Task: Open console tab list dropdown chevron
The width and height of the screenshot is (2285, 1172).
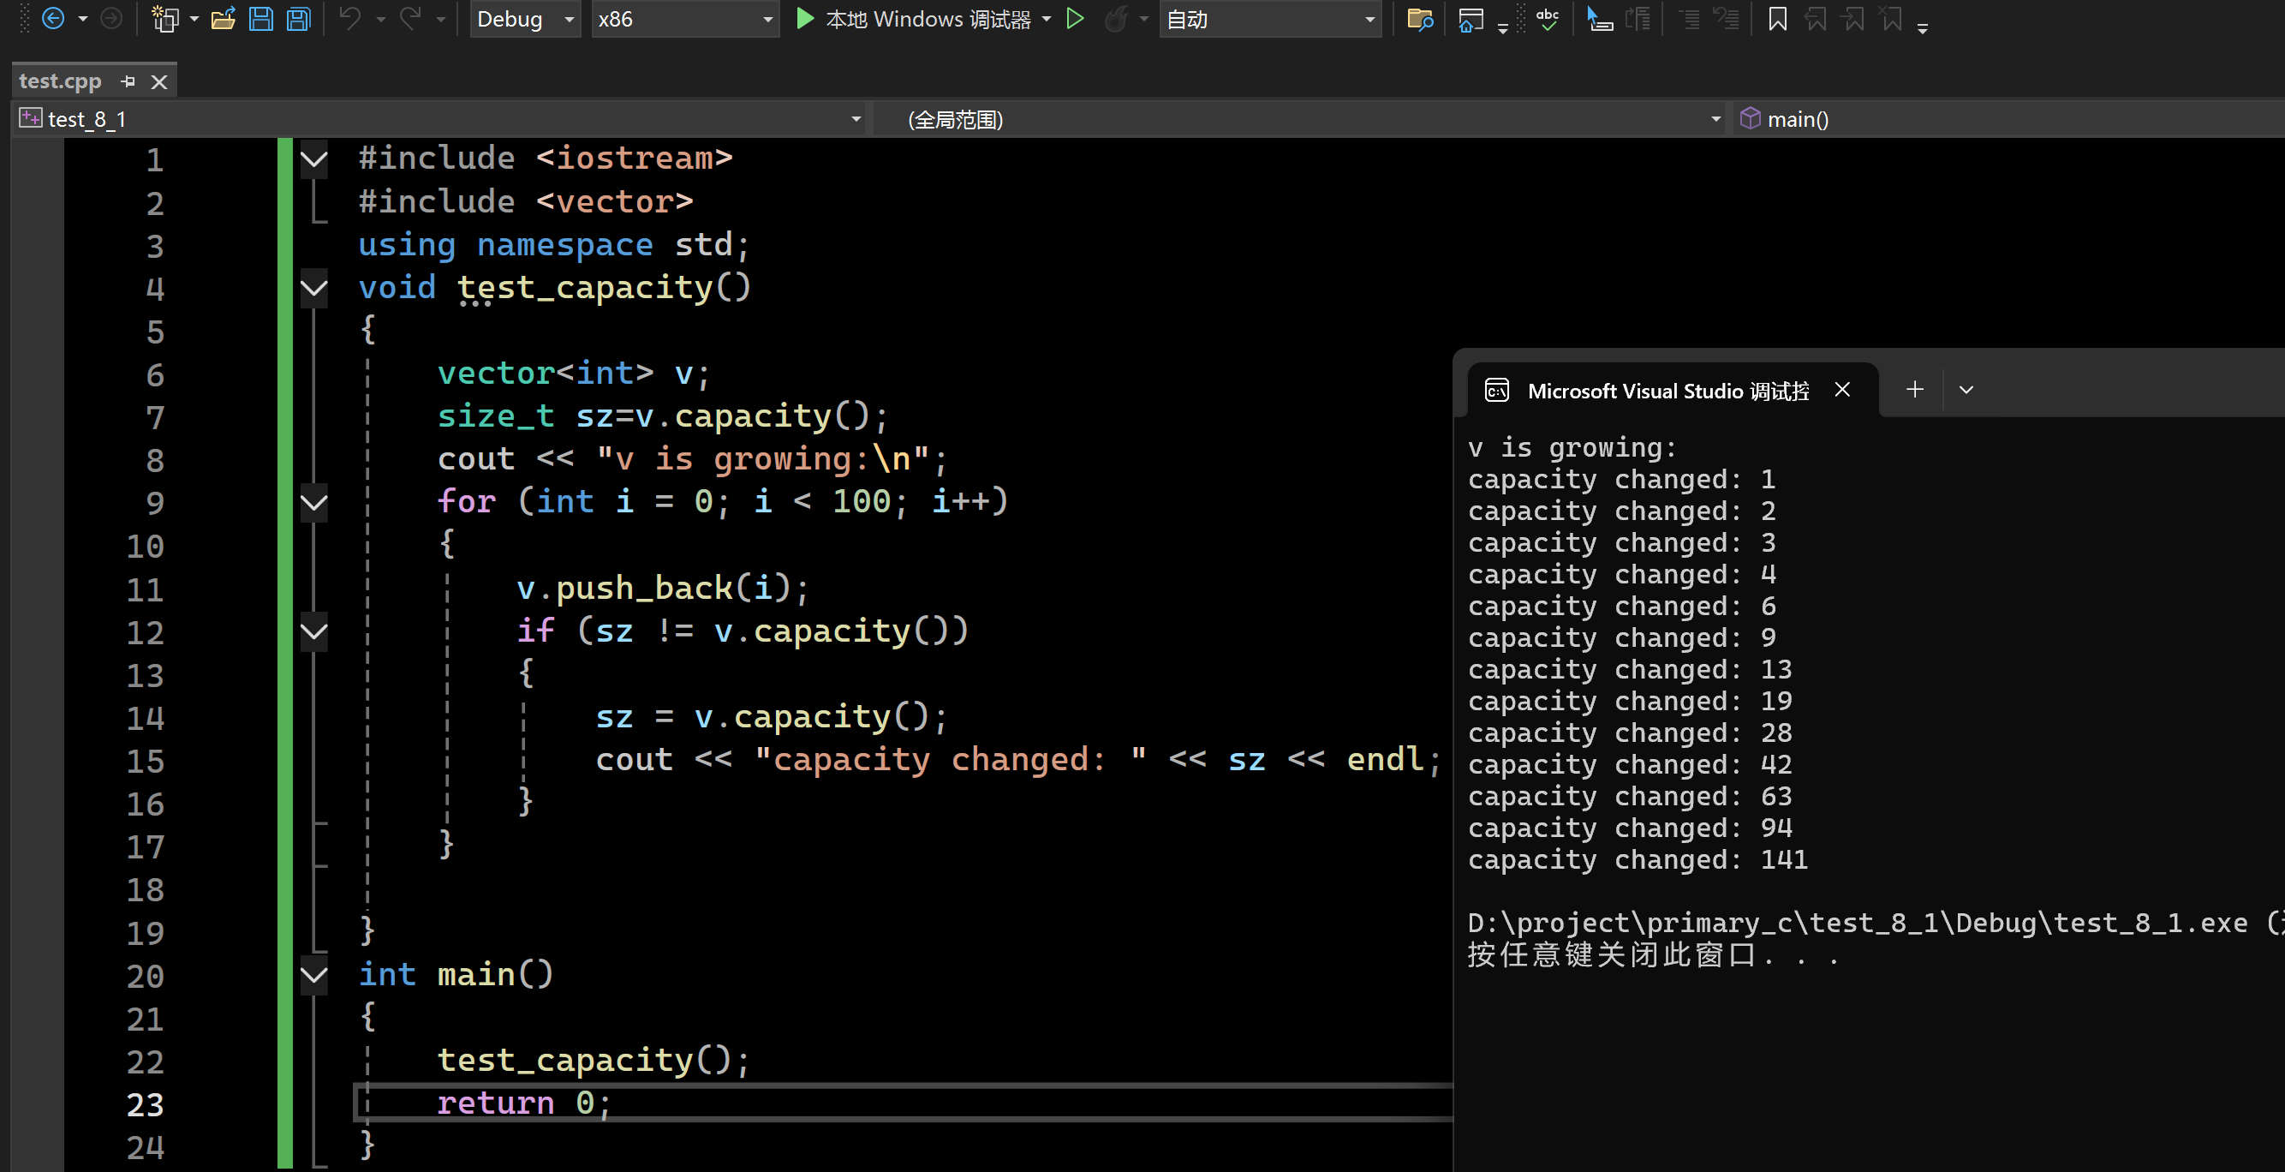Action: click(x=1966, y=390)
